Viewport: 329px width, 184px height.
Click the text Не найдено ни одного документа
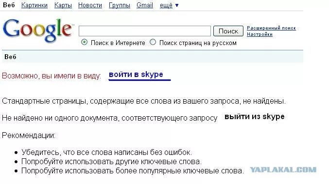coord(109,118)
